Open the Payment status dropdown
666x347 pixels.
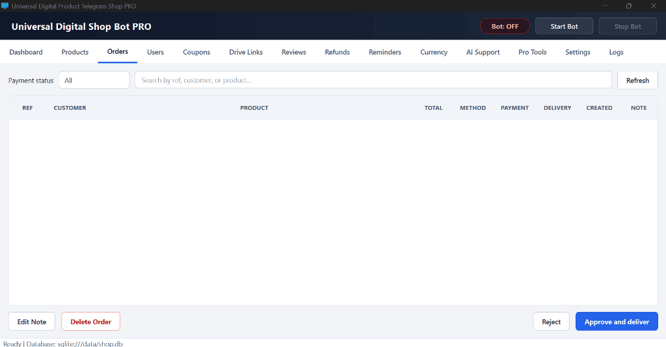point(94,80)
